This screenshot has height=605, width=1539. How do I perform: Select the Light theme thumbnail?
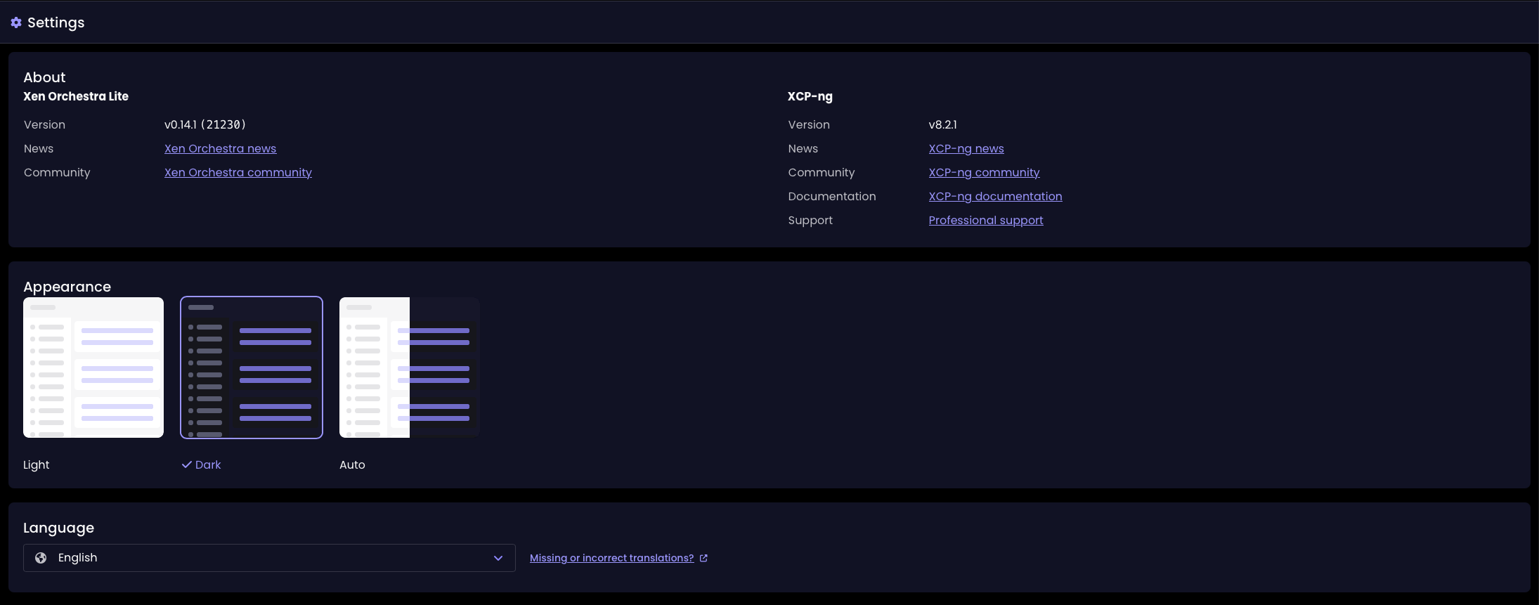(93, 367)
